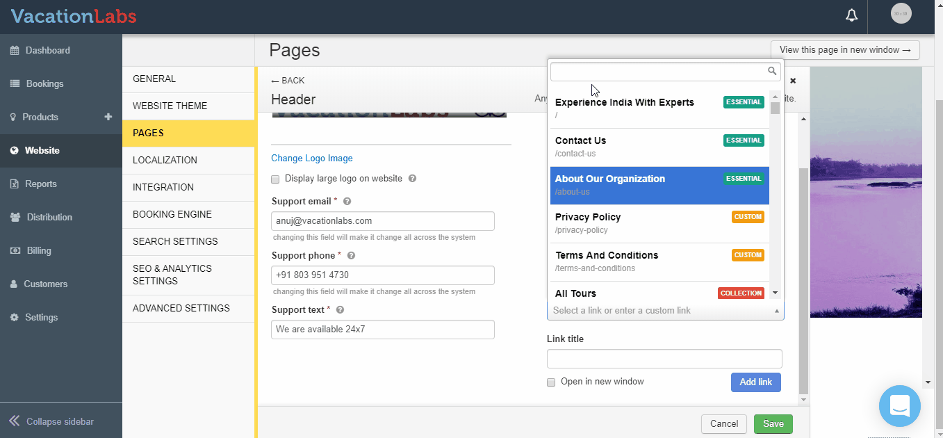The height and width of the screenshot is (438, 943).
Task: Open the Website Theme tab
Action: click(x=170, y=106)
